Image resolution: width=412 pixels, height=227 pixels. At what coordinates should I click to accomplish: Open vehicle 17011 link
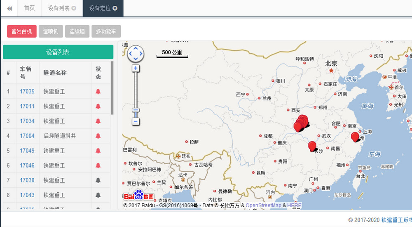[x=27, y=106]
